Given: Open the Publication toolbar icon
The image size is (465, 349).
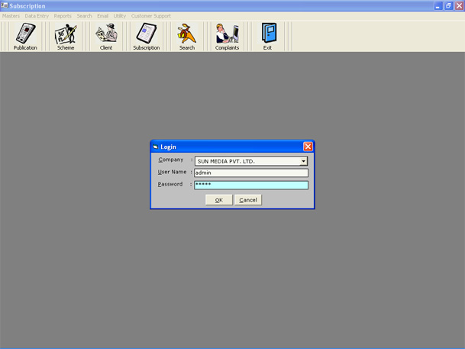Looking at the screenshot, I should (25, 37).
